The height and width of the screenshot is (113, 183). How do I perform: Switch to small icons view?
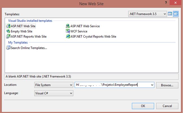click(x=176, y=14)
